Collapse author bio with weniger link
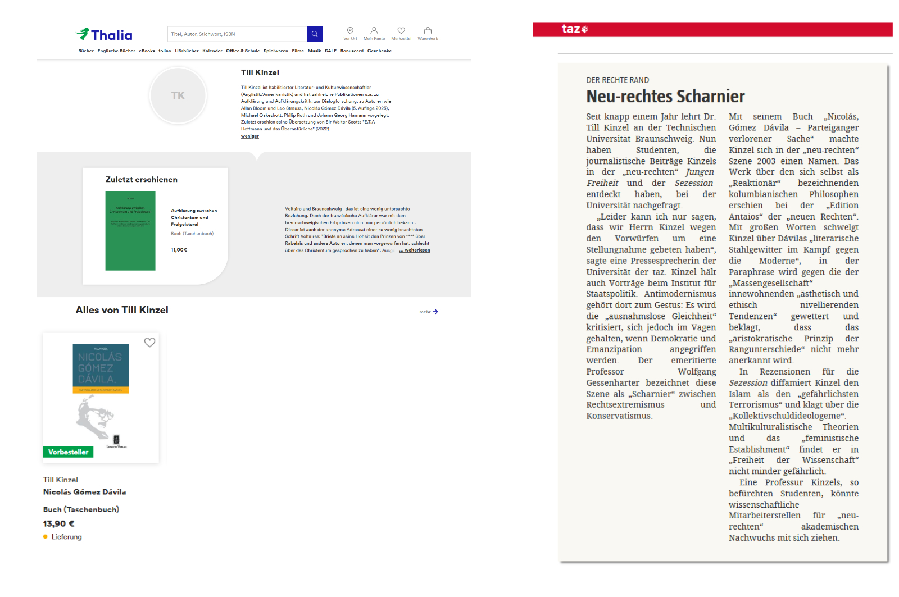This screenshot has height=597, width=899. (250, 136)
